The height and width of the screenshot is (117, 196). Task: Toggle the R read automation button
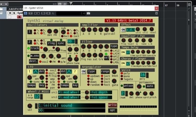[35, 13]
